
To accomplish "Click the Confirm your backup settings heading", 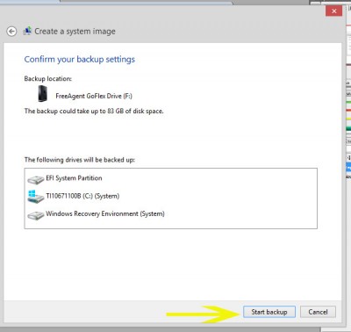I will (80, 60).
